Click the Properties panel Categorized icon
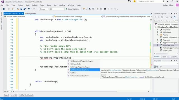Screen dimensions: 179x100 [155, 67]
